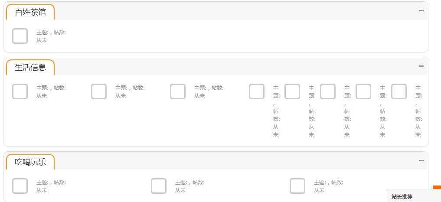Open the first forum icon in 生活信息
The width and height of the screenshot is (441, 202).
20,91
